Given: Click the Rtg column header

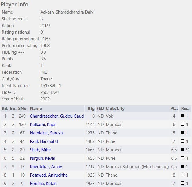Looking at the screenshot, I should pyautogui.click(x=91, y=109).
